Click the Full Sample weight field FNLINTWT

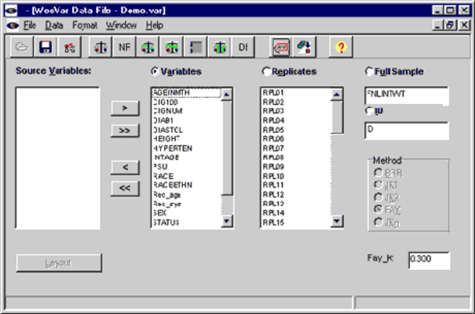pos(406,96)
